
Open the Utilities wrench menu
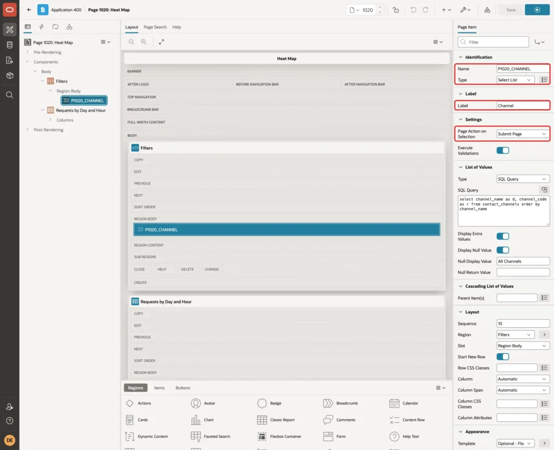pos(465,10)
